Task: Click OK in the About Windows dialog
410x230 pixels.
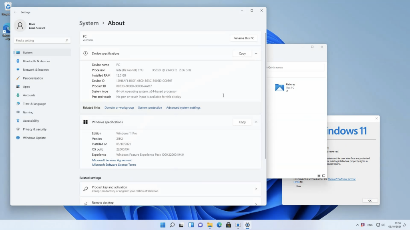Action: tap(370, 200)
